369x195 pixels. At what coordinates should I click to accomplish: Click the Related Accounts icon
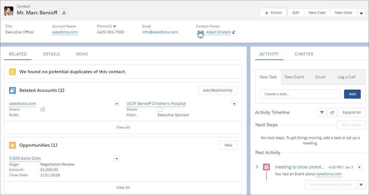pos(12,90)
